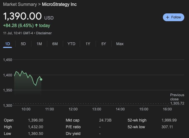Click the current price dot on chart
Image resolution: width=189 pixels, height=138 pixels.
click(x=41, y=79)
